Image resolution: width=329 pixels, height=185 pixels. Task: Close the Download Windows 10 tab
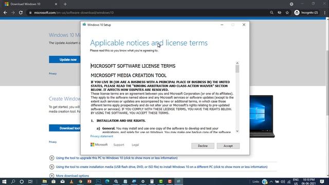pos(56,4)
